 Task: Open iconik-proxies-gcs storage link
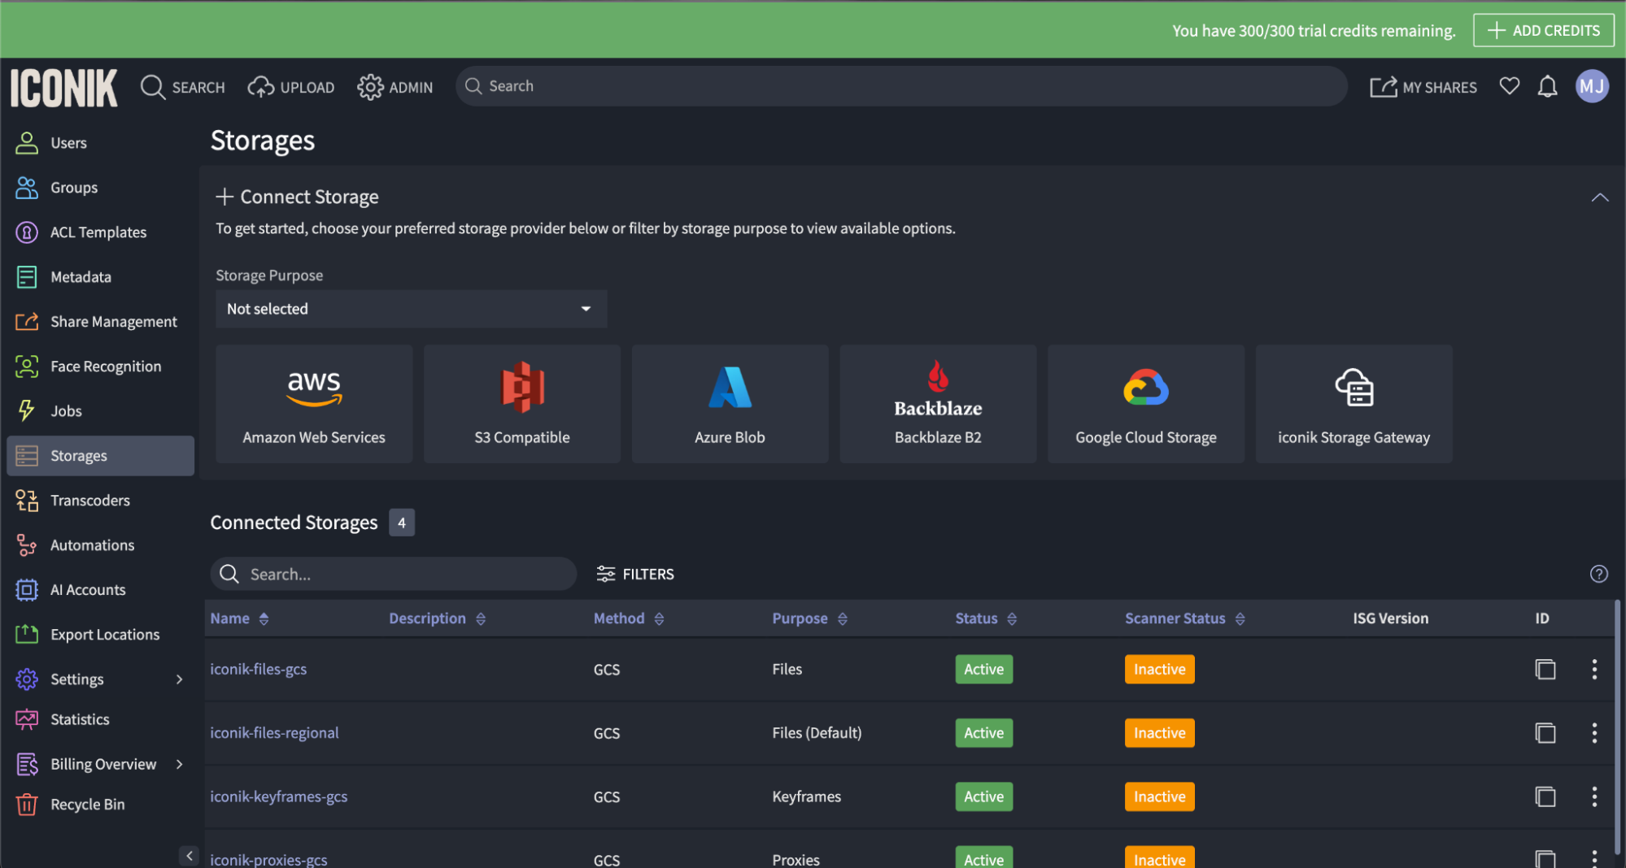coord(268,859)
